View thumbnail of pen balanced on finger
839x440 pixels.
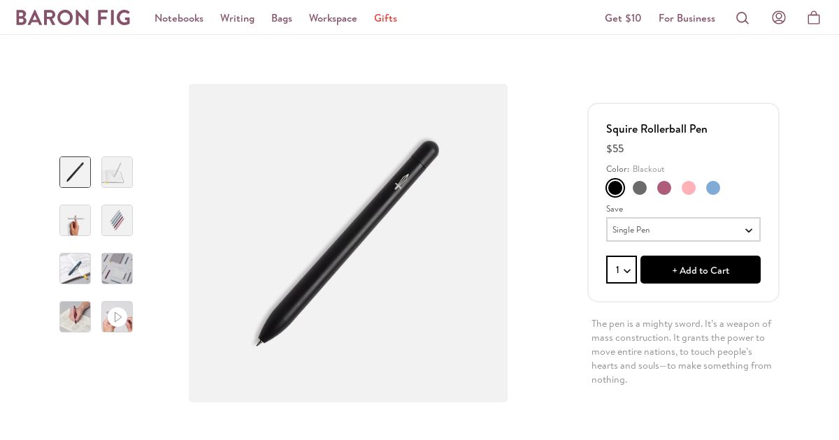click(x=75, y=221)
